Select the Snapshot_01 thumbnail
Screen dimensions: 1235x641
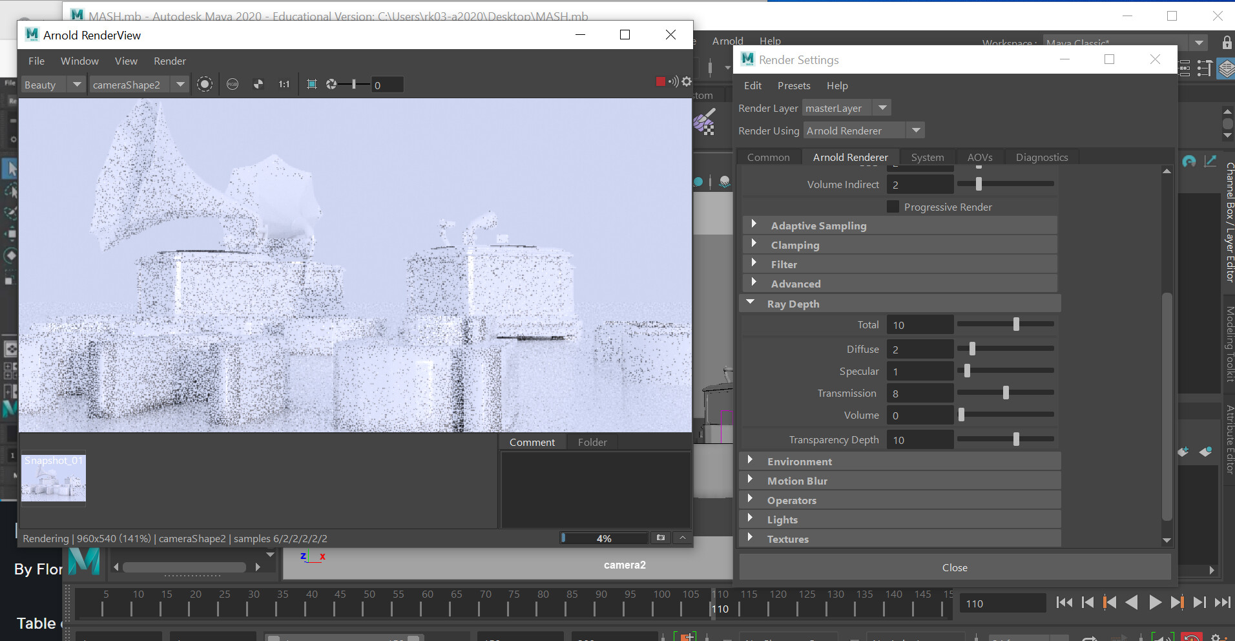click(x=54, y=479)
